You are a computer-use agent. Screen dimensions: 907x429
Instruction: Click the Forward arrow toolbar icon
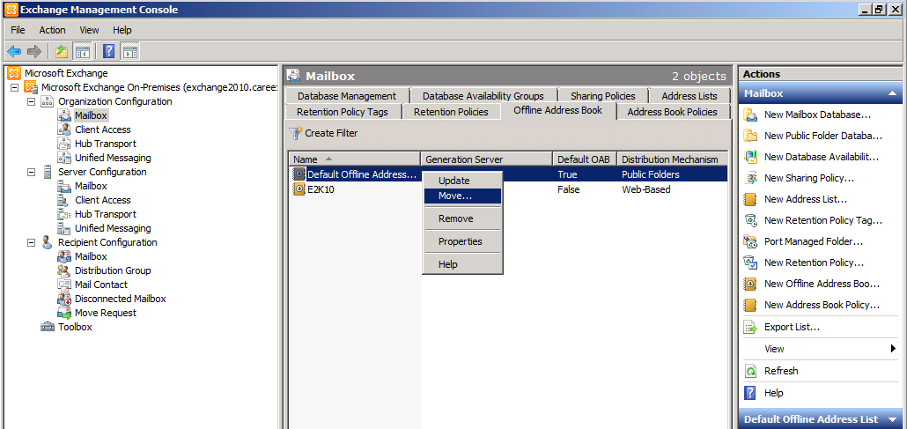pos(34,51)
